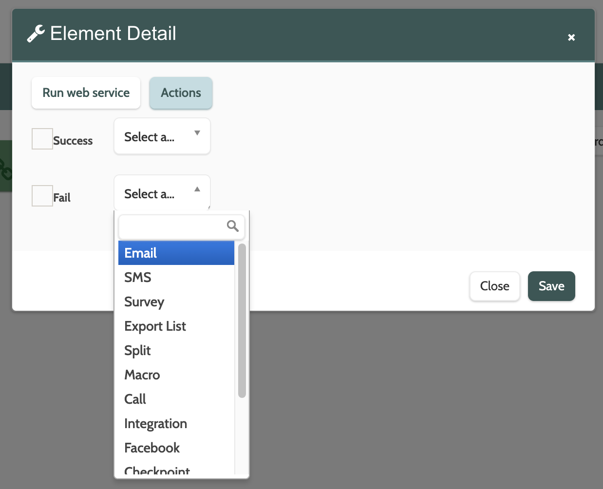The image size is (603, 489).
Task: Select the Export List option
Action: pyautogui.click(x=176, y=326)
